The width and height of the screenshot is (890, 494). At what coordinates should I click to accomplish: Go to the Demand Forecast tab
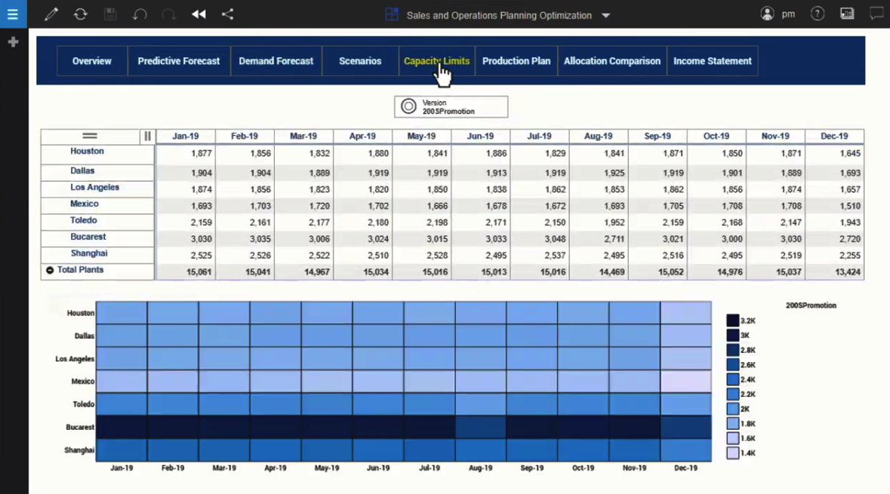pos(276,61)
